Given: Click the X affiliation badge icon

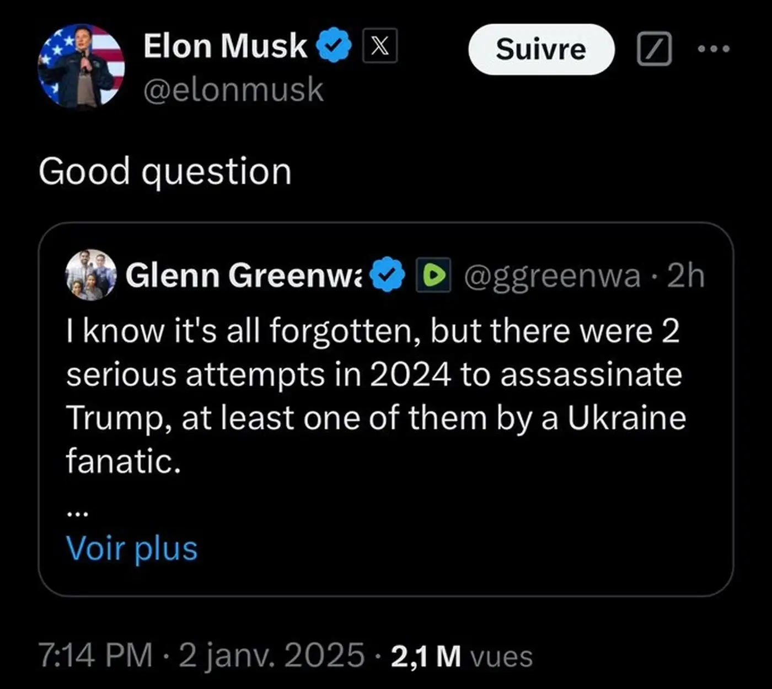Looking at the screenshot, I should point(380,46).
